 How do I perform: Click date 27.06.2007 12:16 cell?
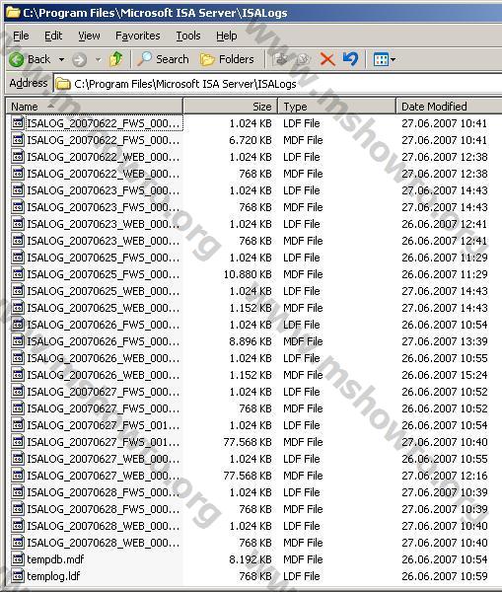tap(445, 476)
